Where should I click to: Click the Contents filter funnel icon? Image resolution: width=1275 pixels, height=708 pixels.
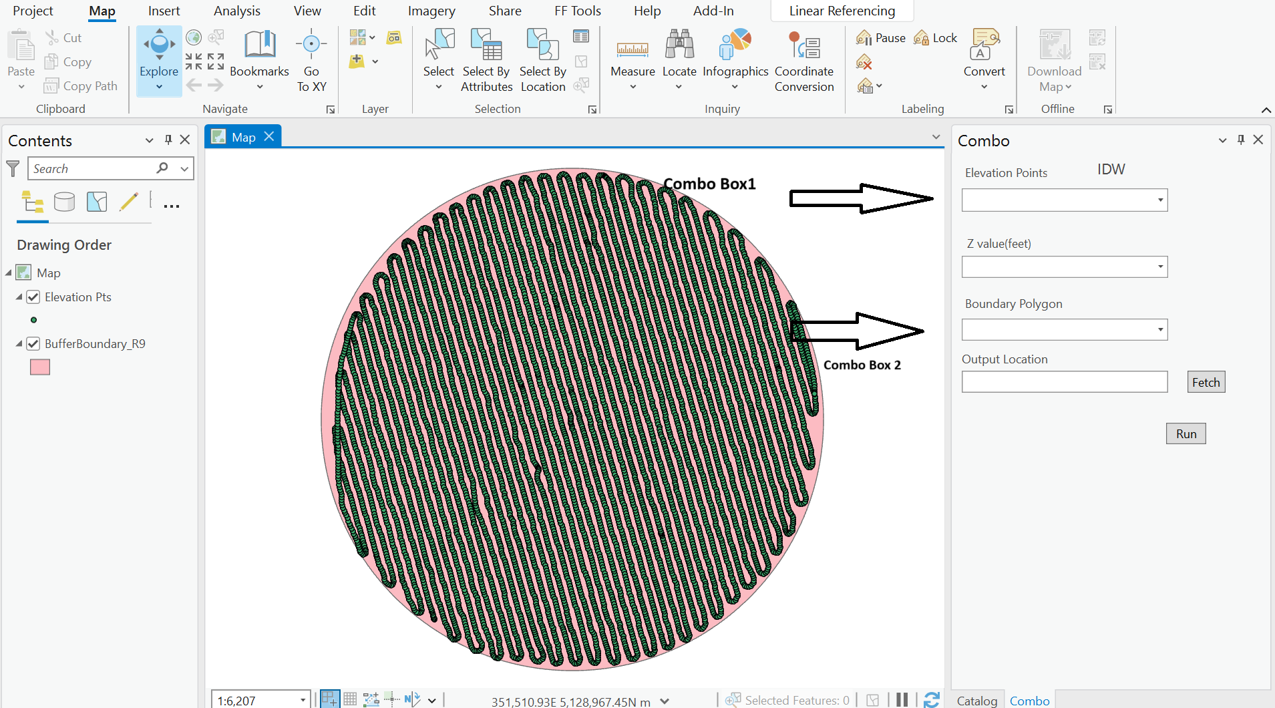click(x=13, y=168)
